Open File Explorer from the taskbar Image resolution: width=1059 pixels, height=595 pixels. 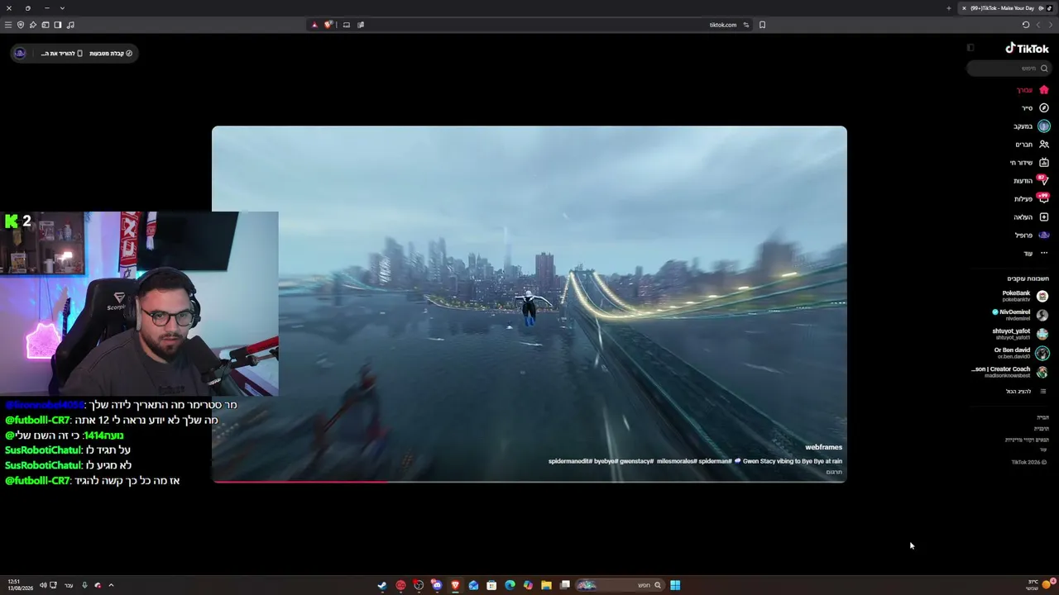click(x=546, y=585)
